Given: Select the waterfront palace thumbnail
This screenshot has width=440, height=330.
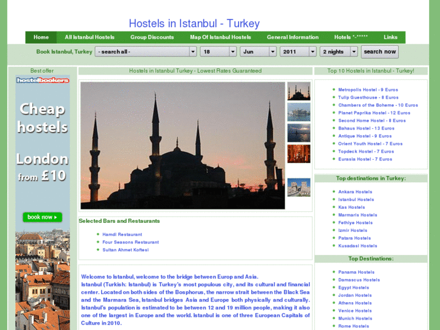Looking at the screenshot, I should tap(299, 112).
